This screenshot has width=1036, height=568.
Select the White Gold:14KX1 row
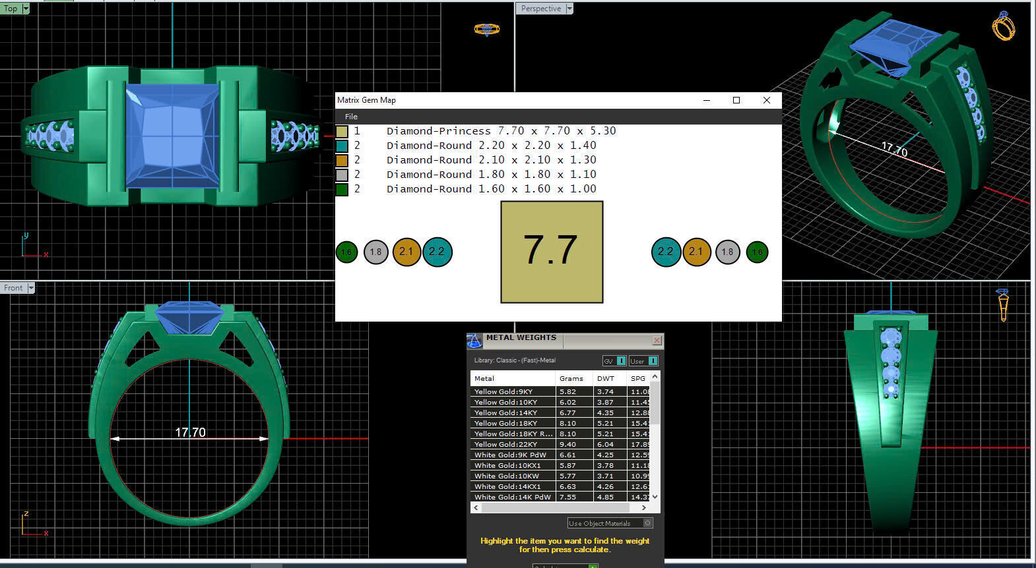click(560, 486)
